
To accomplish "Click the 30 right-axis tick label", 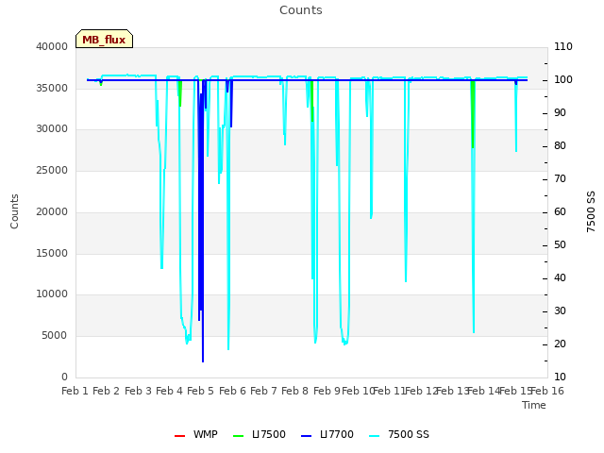I will tap(560, 311).
